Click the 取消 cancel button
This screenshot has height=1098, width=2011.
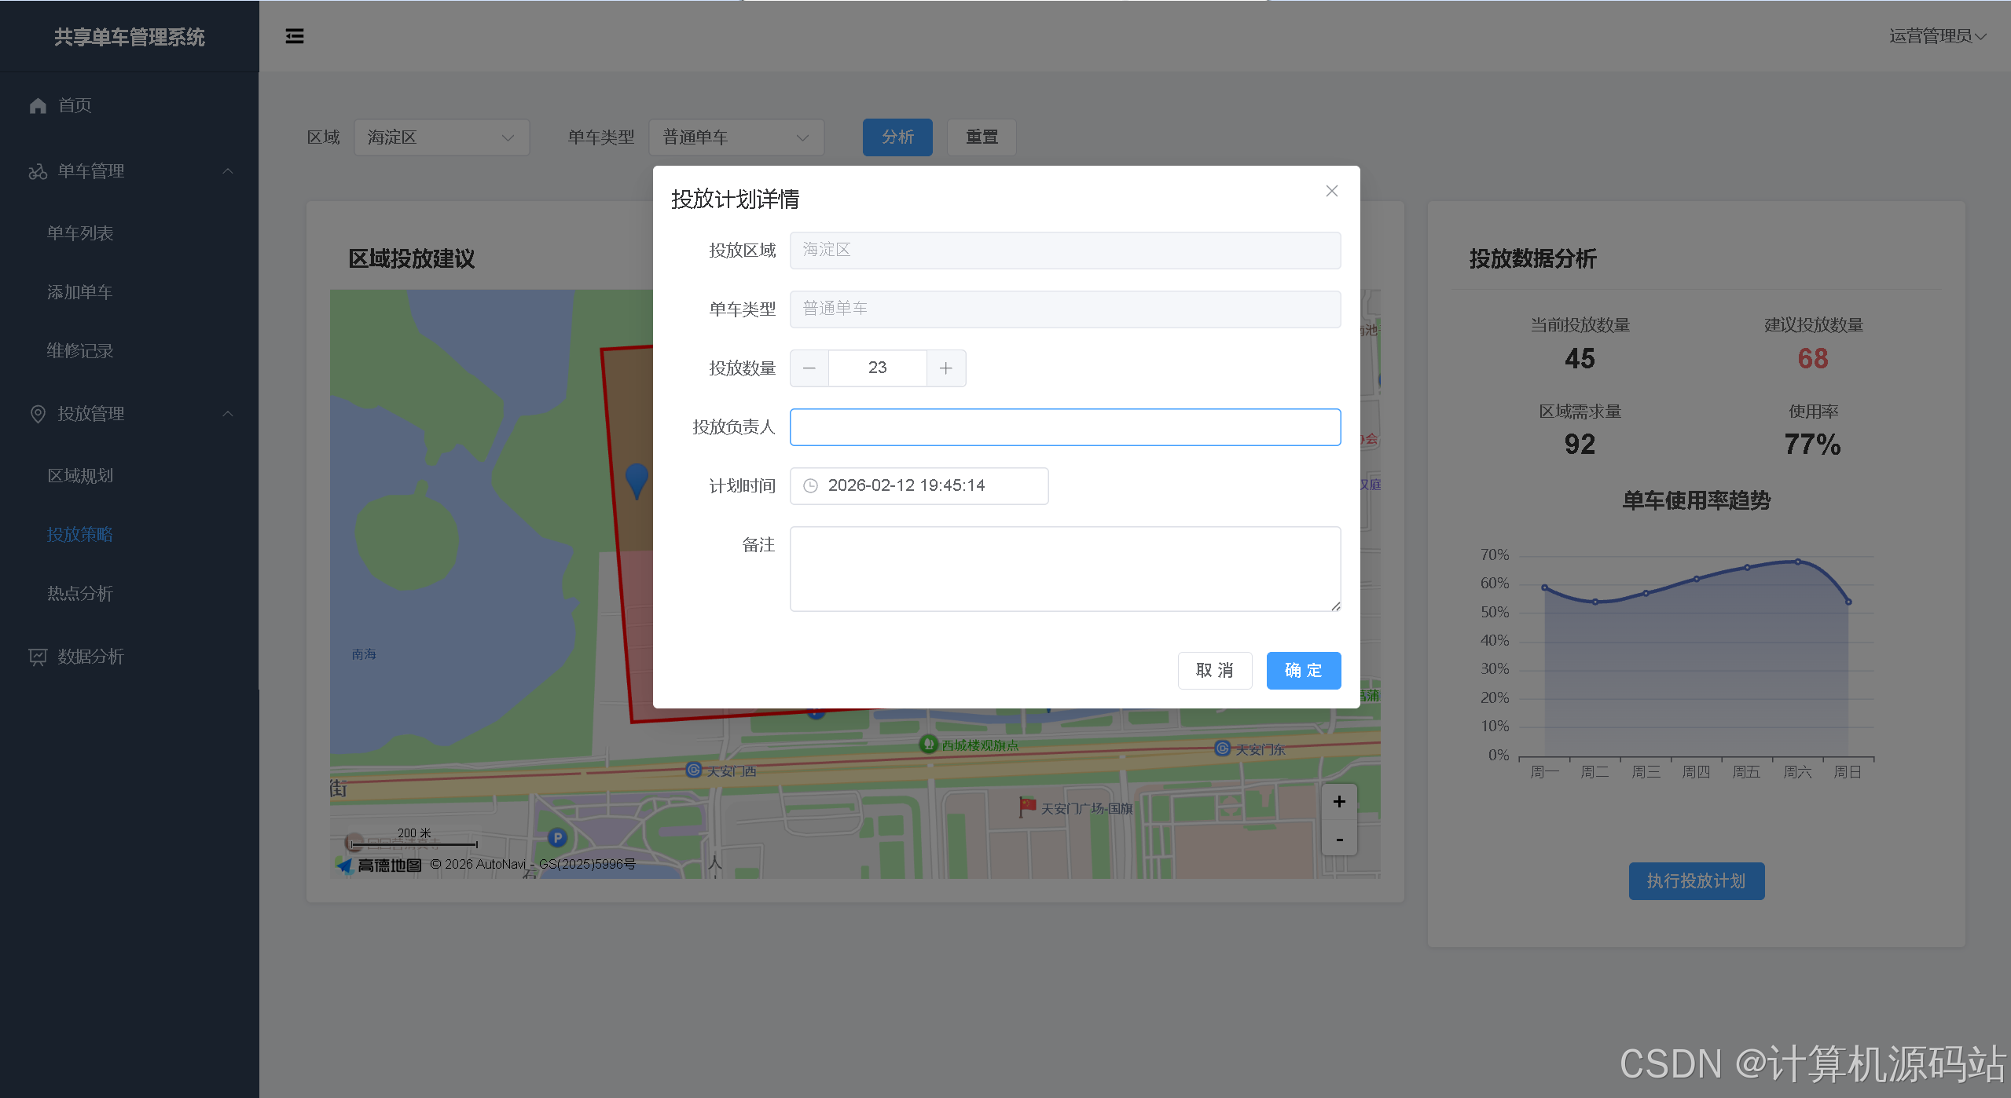click(x=1214, y=671)
